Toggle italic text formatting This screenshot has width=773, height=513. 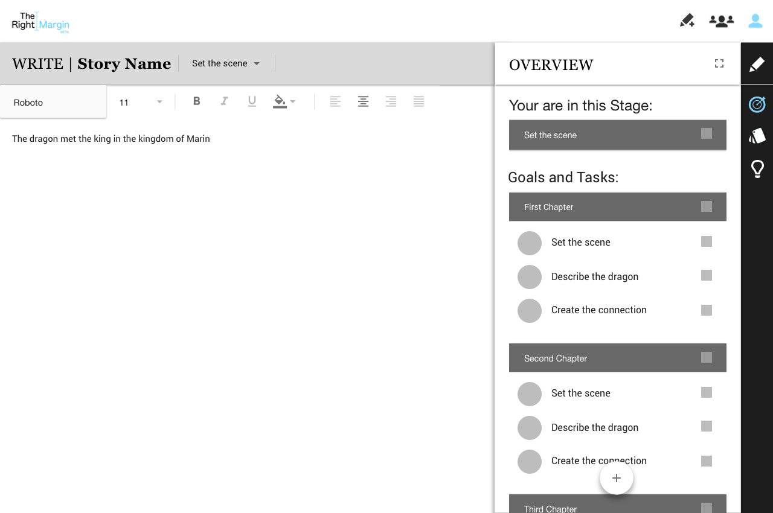point(224,101)
